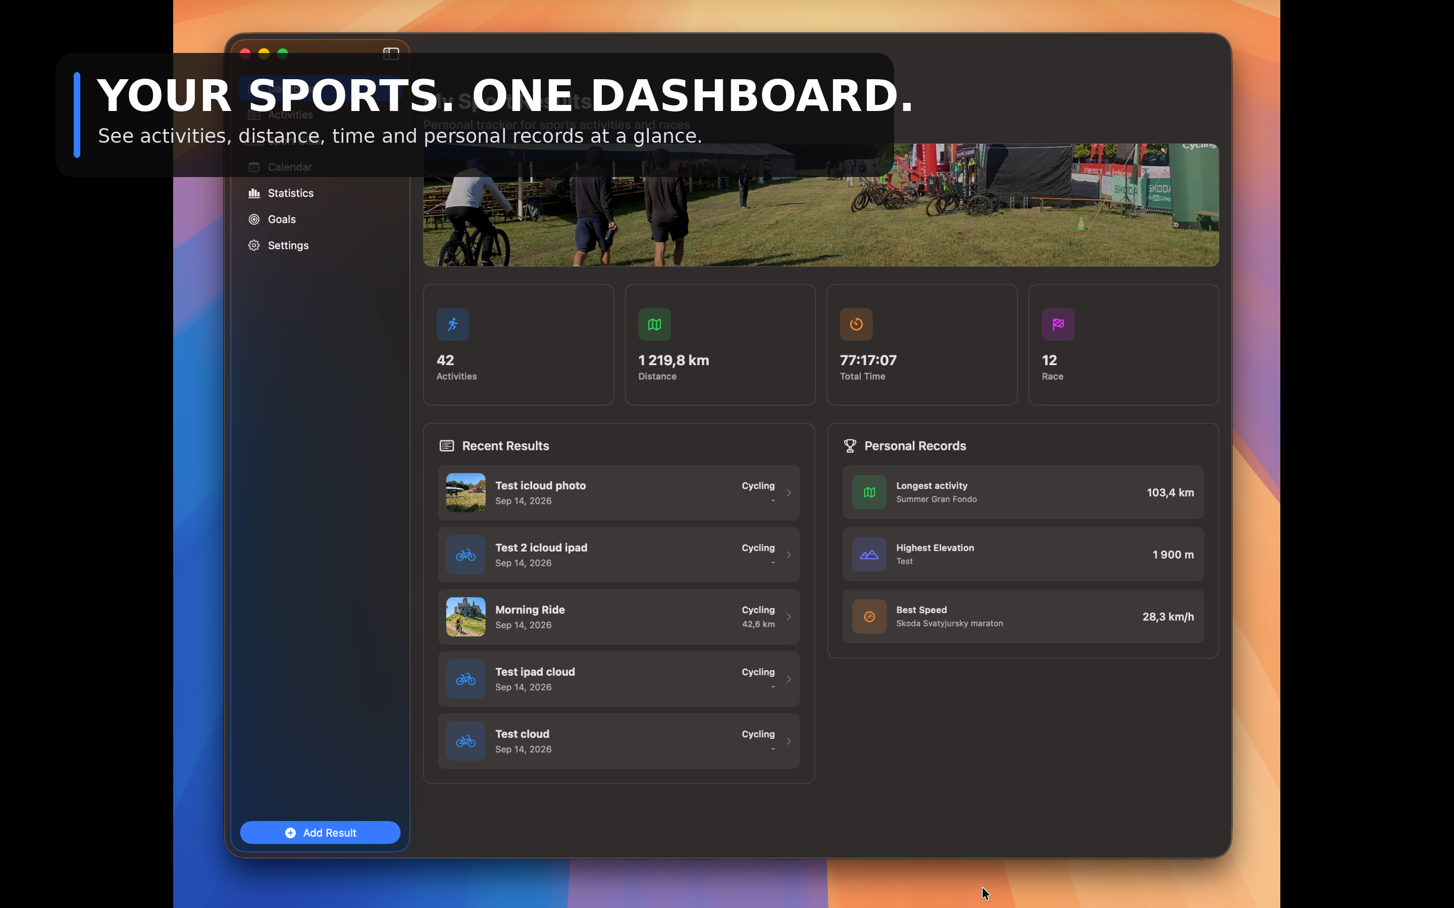The height and width of the screenshot is (908, 1454).
Task: Click the Best Speed speedometer icon
Action: click(869, 617)
